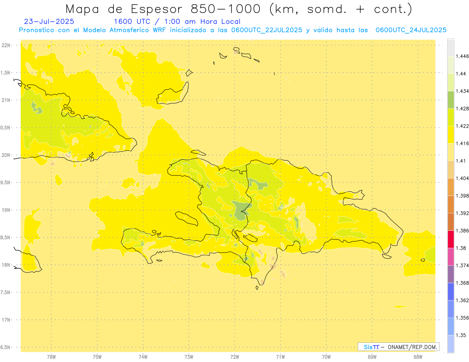This screenshot has height=362, width=469.
Task: Click the longitude axis label '71W'
Action: [x=280, y=357]
